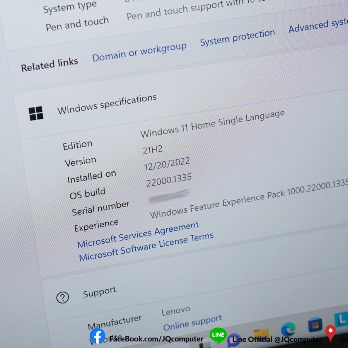Click the Edition label

coord(77,145)
